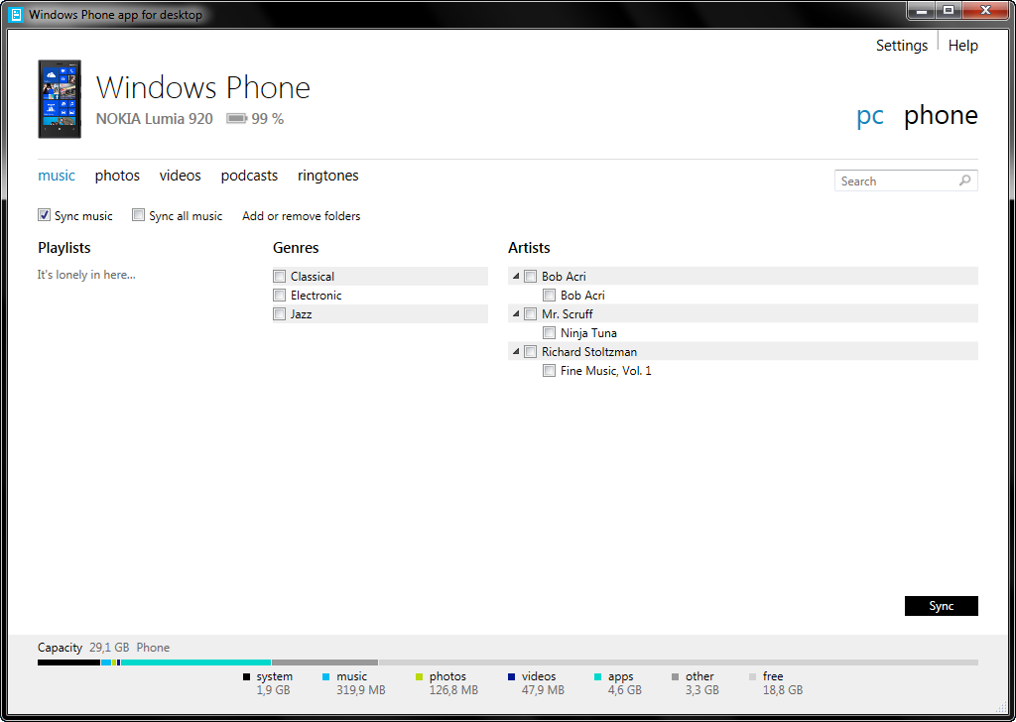The image size is (1016, 722).
Task: Tick the Mr. Scruff artist checkbox
Action: (530, 314)
